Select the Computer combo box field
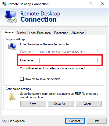Screen dimensions: 109x126 (x=68, y=52)
